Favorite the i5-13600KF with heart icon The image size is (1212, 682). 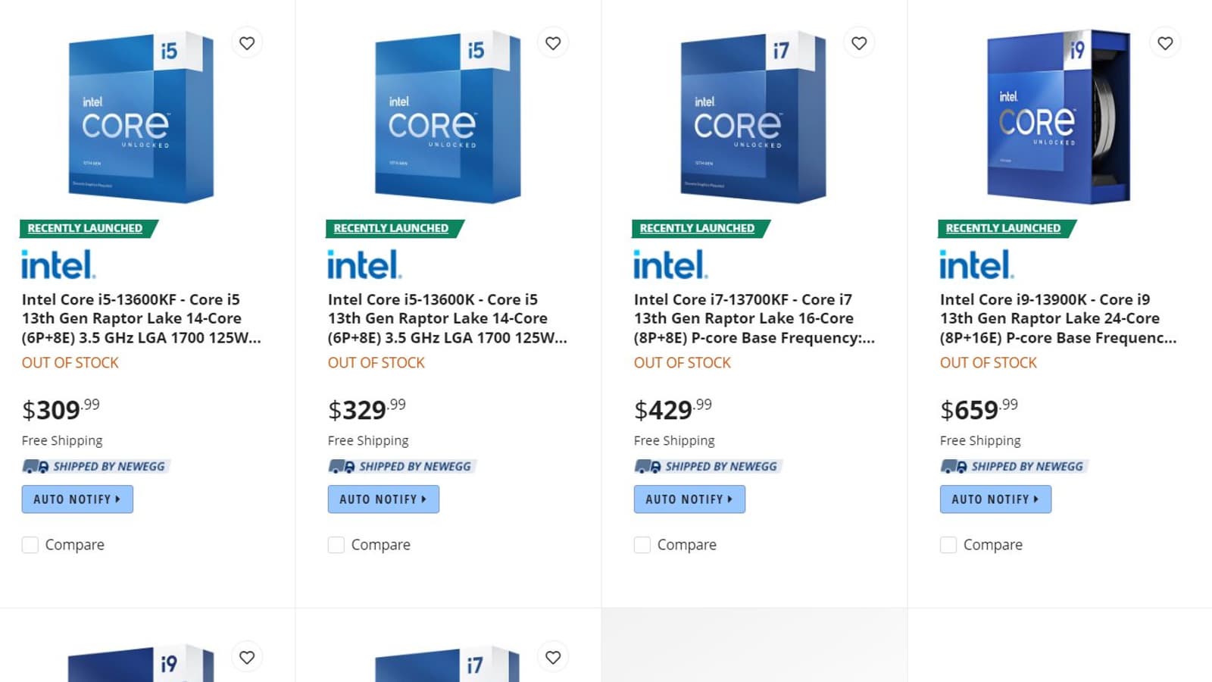click(247, 43)
